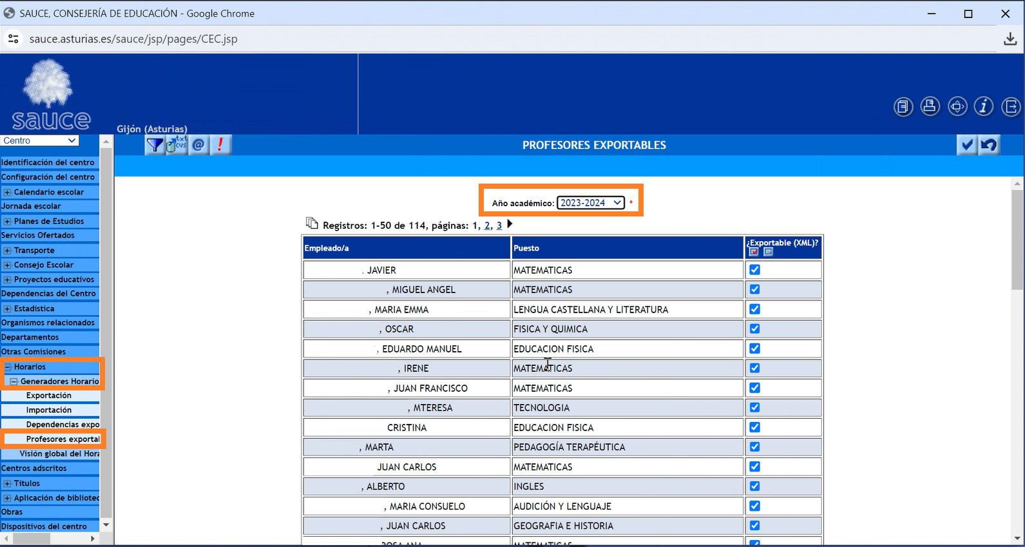Collapse Generadores Horario tree node

(x=14, y=381)
